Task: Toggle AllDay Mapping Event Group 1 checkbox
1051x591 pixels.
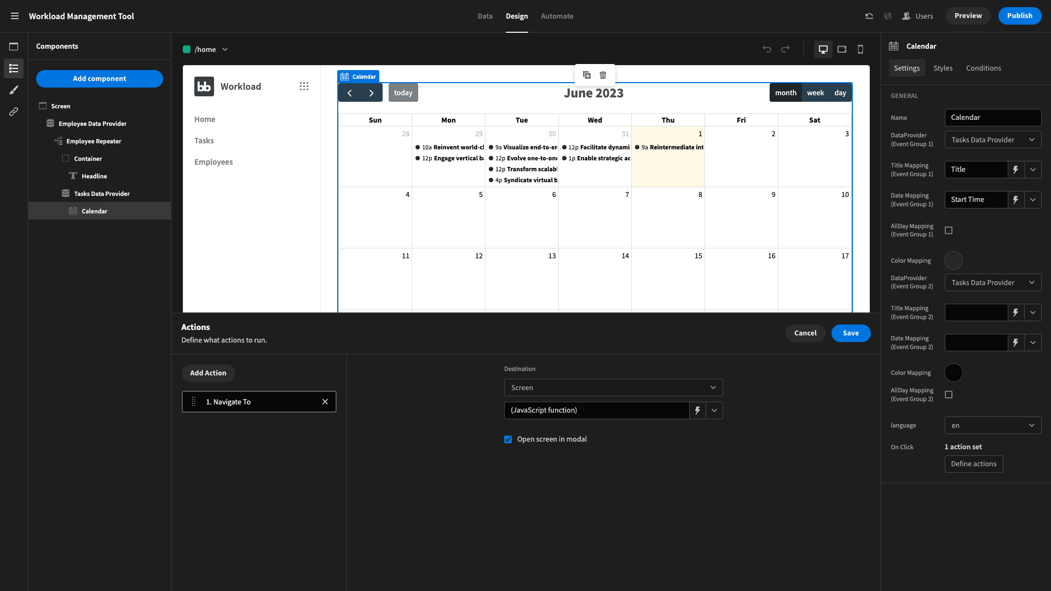Action: coord(949,230)
